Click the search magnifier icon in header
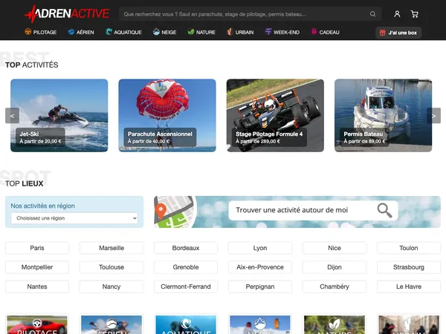446x334 pixels. (372, 14)
